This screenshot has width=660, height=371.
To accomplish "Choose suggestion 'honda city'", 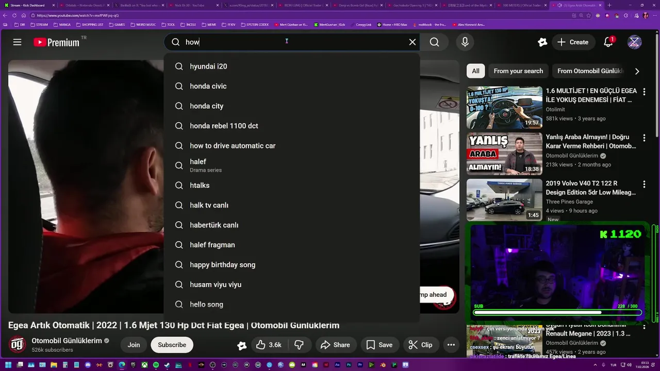I will [x=291, y=106].
